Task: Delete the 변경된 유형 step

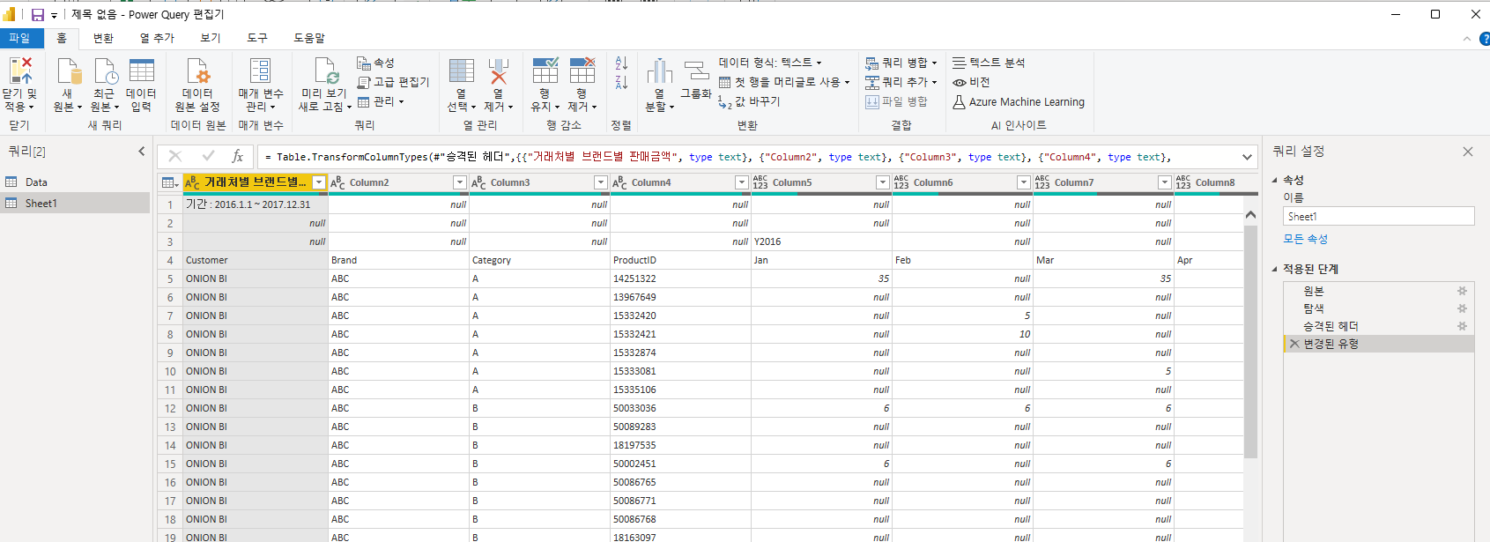Action: tap(1294, 344)
